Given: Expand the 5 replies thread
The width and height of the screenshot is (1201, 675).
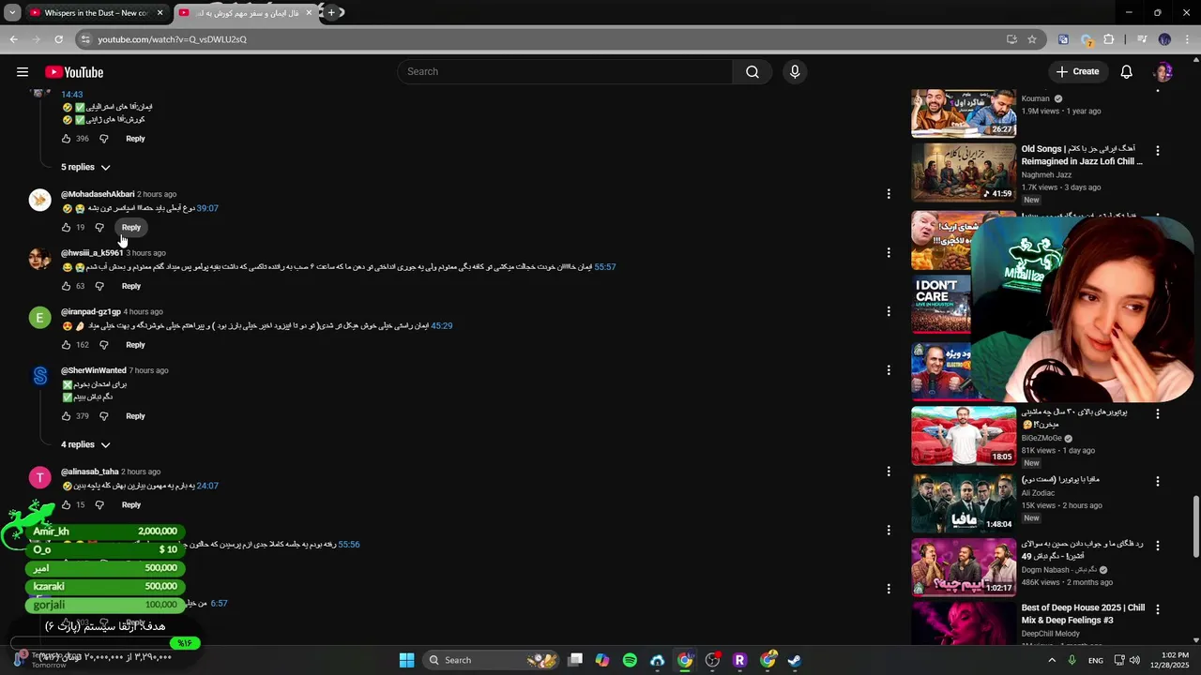Looking at the screenshot, I should 85,167.
